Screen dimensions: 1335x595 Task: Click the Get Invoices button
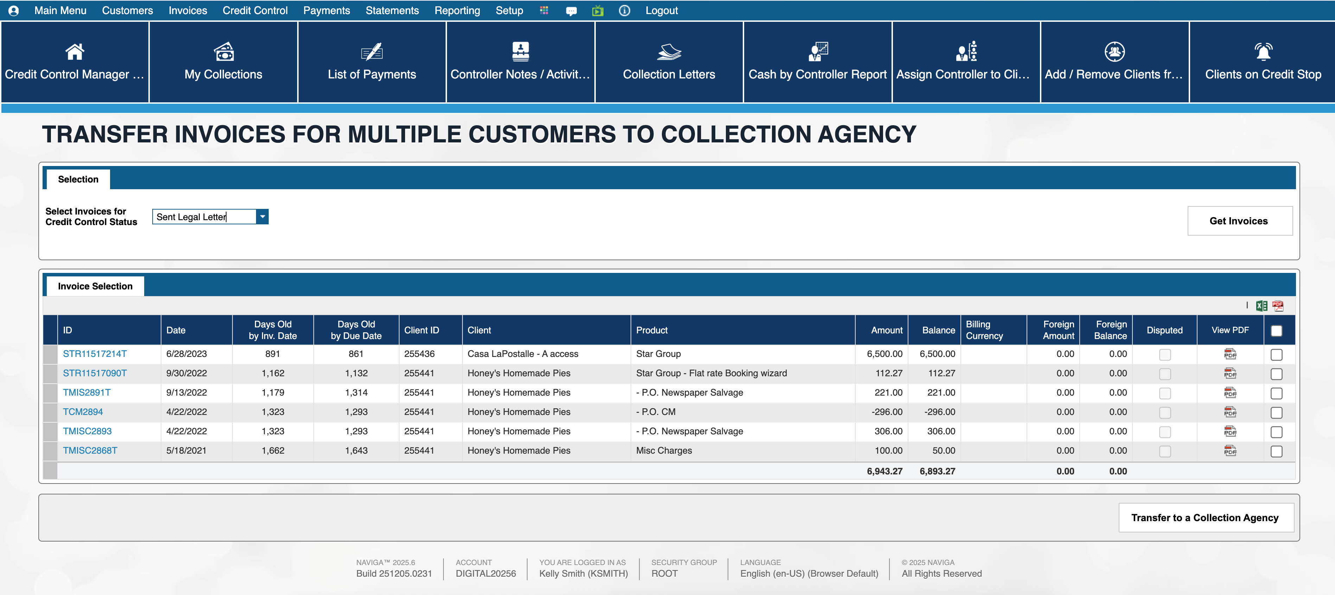[x=1239, y=221]
